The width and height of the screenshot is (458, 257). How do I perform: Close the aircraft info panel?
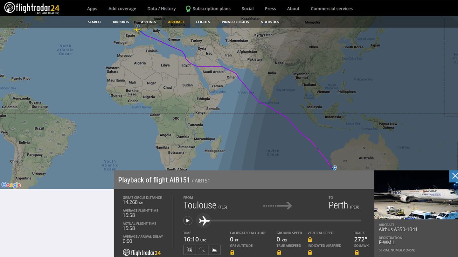click(x=454, y=176)
